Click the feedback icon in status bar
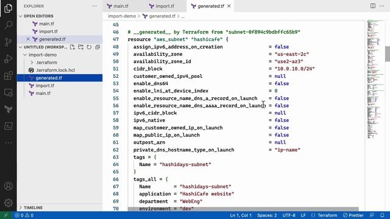Viewport: 390px width, 219px height. pyautogui.click(x=372, y=215)
